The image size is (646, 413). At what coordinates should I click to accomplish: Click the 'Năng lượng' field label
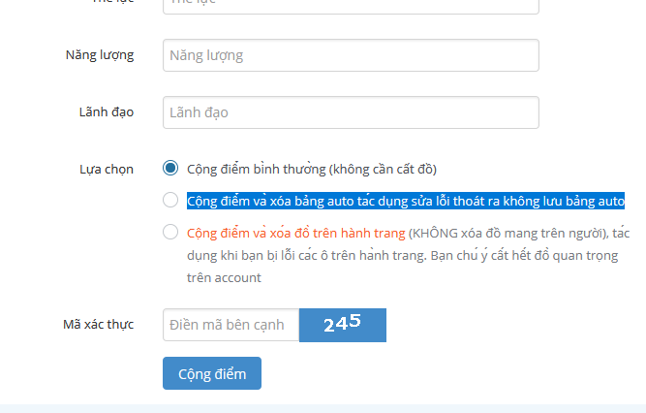[100, 54]
